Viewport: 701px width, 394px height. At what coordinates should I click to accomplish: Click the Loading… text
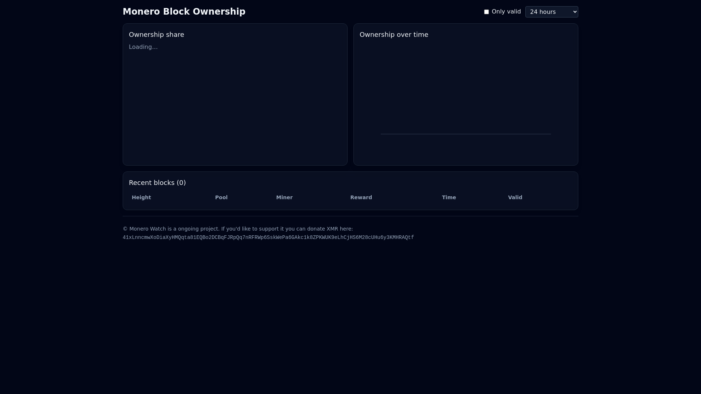pos(143,47)
